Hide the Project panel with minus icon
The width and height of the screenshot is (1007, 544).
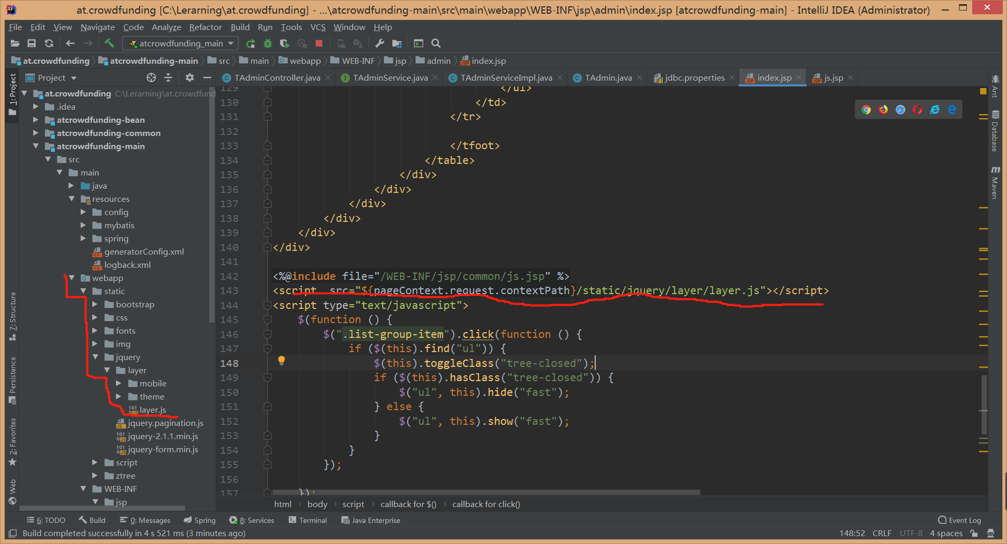pos(207,77)
